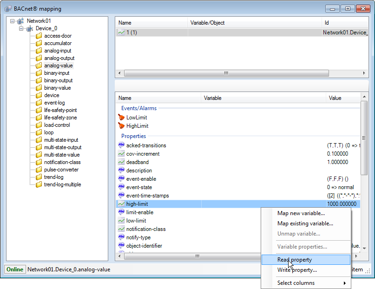Image resolution: width=375 pixels, height=289 pixels.
Task: Collapse the Device_0 tree node
Action: coord(21,28)
